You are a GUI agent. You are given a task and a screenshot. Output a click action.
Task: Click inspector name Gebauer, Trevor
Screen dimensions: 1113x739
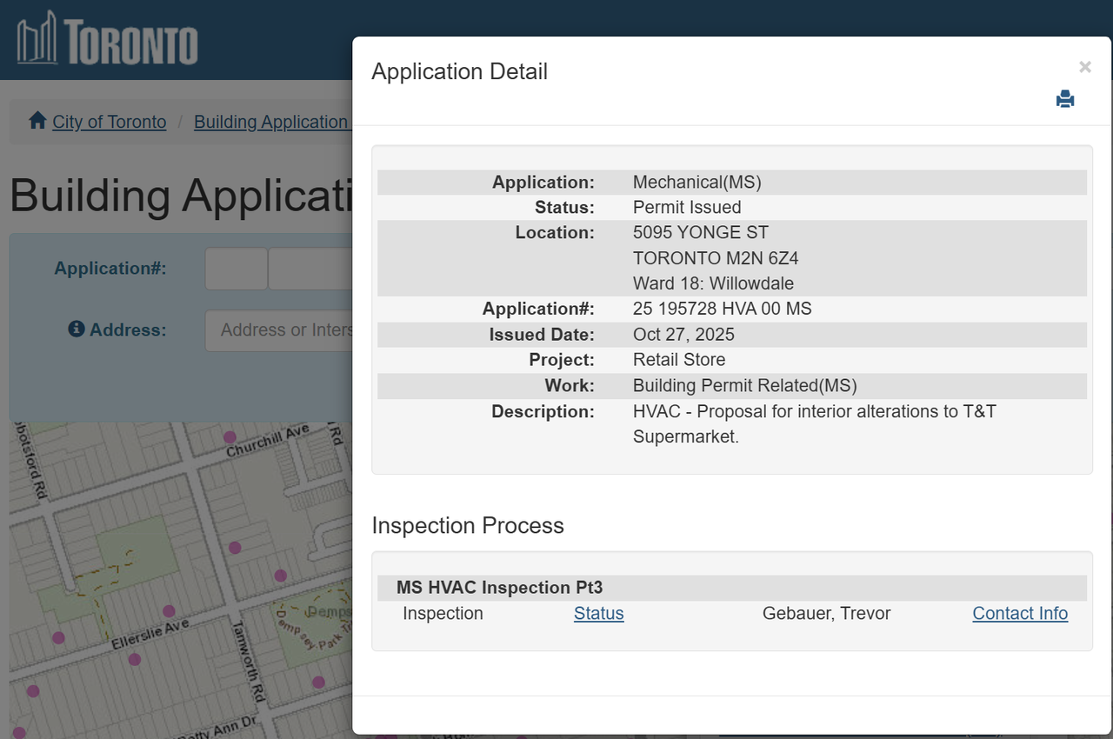click(x=826, y=614)
